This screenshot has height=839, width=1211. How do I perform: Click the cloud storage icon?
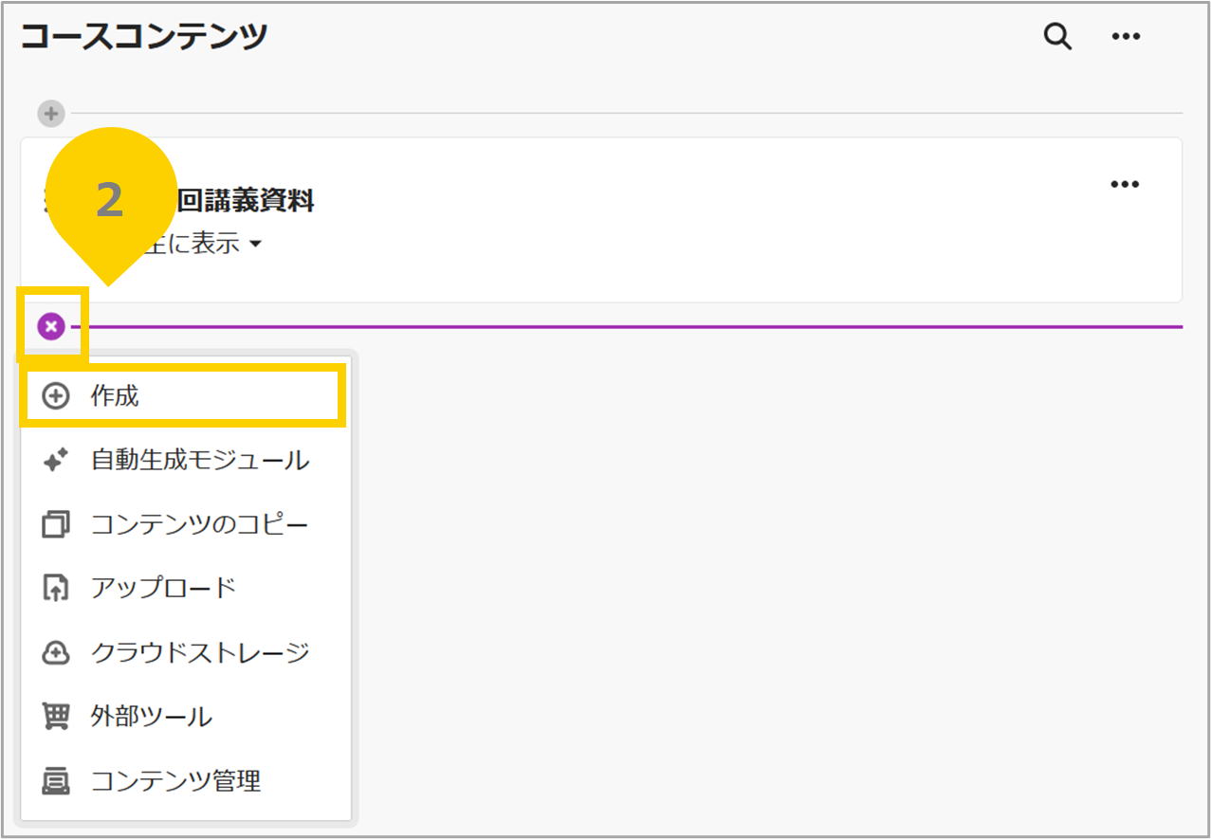coord(57,652)
